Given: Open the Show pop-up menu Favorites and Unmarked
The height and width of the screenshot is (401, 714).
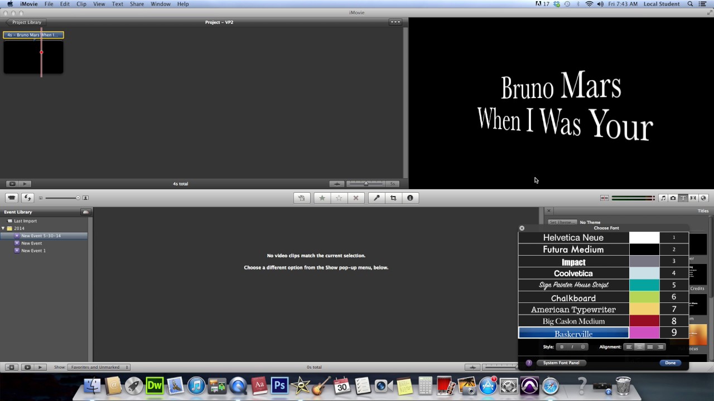Looking at the screenshot, I should tap(99, 367).
